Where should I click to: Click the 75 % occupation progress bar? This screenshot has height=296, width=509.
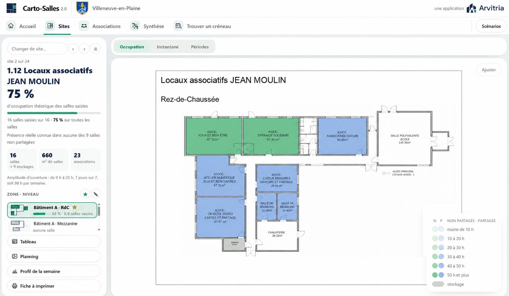54,113
